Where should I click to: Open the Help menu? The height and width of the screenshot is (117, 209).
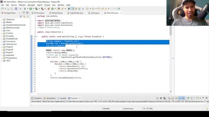[68, 5]
